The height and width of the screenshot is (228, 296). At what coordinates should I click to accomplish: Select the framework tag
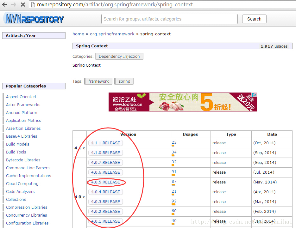pyautogui.click(x=98, y=81)
